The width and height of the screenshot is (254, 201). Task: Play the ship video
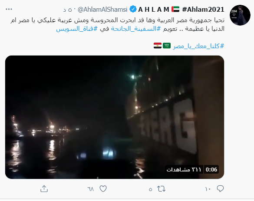pos(115,117)
